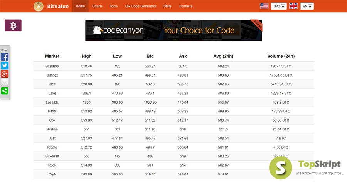347x182 pixels.
Task: Click the High column header
Action: (x=86, y=56)
